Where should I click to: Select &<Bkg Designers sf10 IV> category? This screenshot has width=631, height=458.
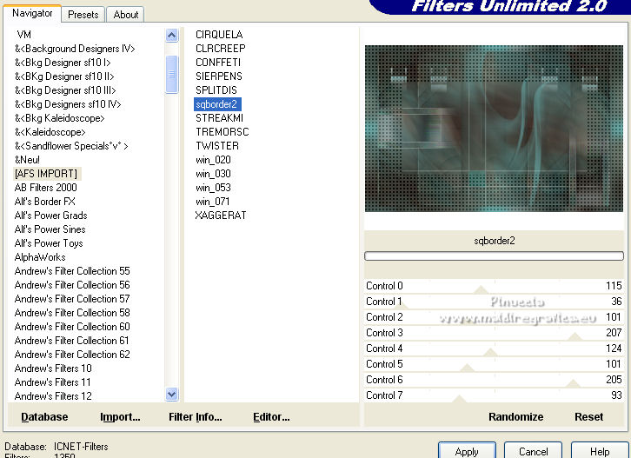[x=68, y=104]
